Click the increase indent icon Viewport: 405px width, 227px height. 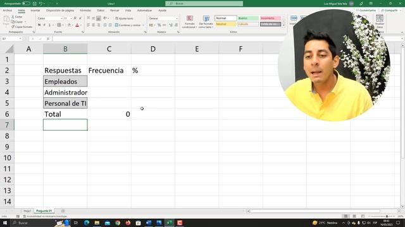110,25
